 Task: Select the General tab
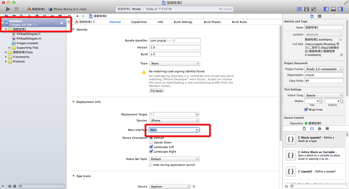click(x=115, y=22)
